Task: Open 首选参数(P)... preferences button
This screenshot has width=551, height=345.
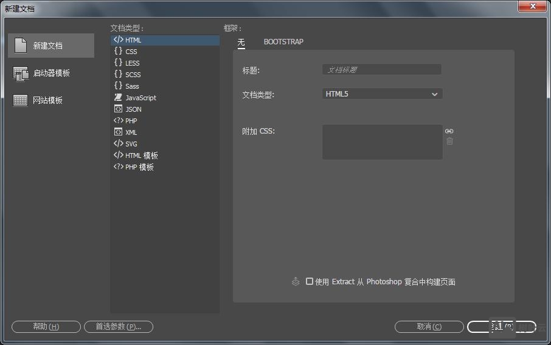Action: click(119, 327)
